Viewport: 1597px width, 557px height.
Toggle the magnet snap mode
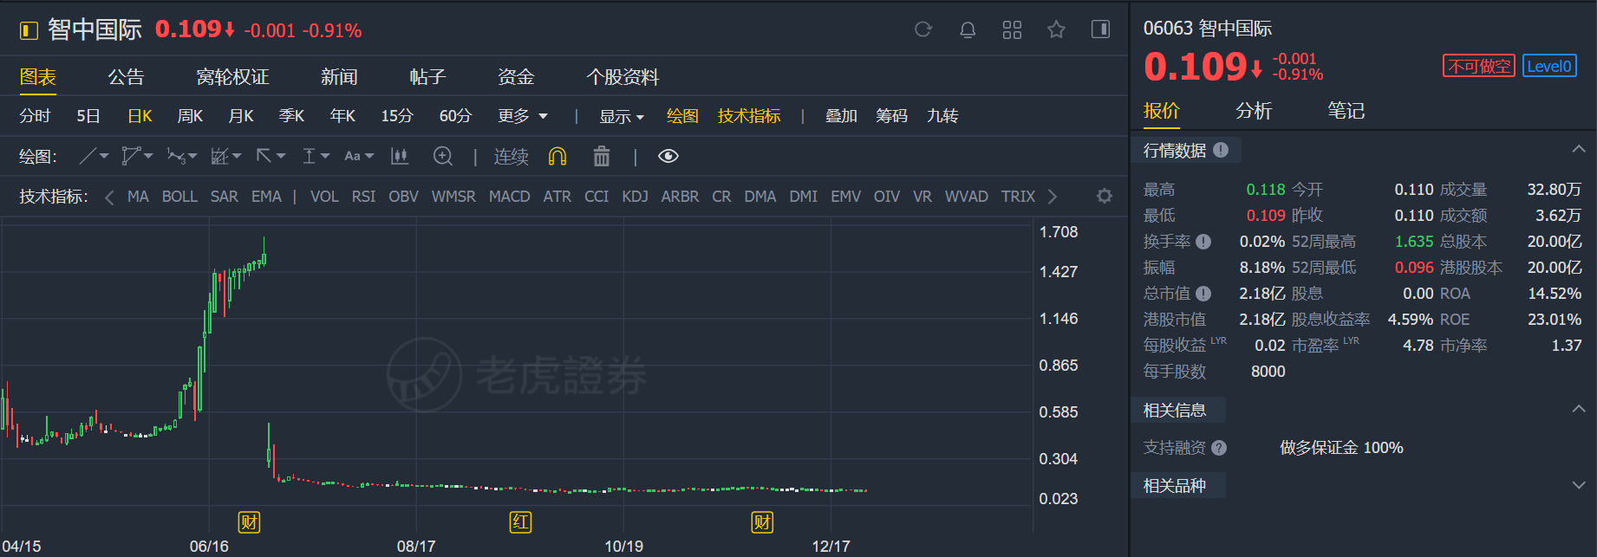tap(557, 156)
